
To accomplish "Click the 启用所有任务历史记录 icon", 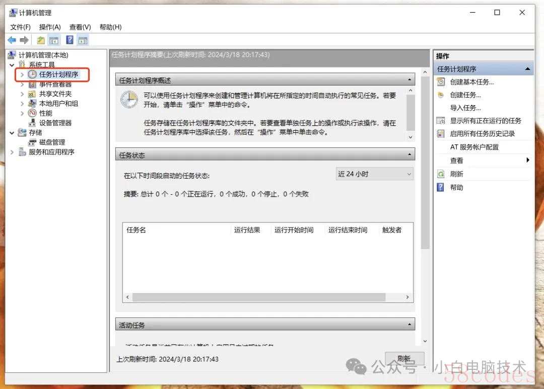I will click(441, 134).
